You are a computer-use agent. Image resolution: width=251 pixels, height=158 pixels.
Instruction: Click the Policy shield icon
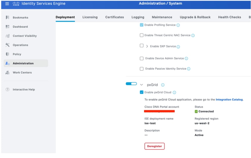(7, 54)
